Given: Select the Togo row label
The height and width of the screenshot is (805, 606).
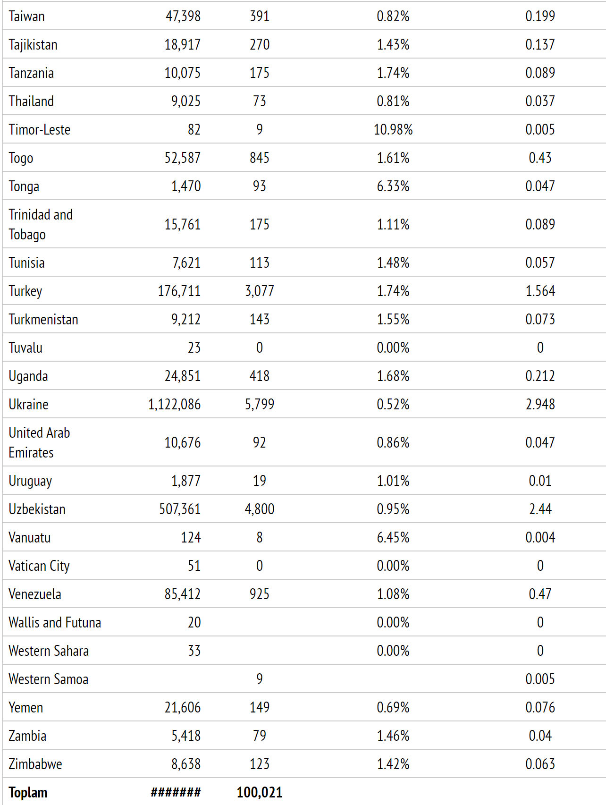Looking at the screenshot, I should pyautogui.click(x=21, y=158).
